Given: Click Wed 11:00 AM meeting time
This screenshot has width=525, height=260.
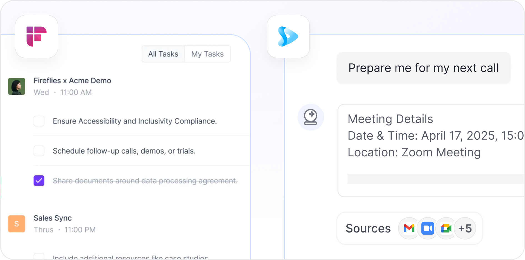Looking at the screenshot, I should click(63, 92).
